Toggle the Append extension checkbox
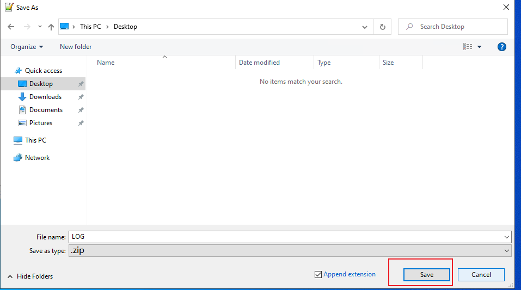 (x=318, y=275)
